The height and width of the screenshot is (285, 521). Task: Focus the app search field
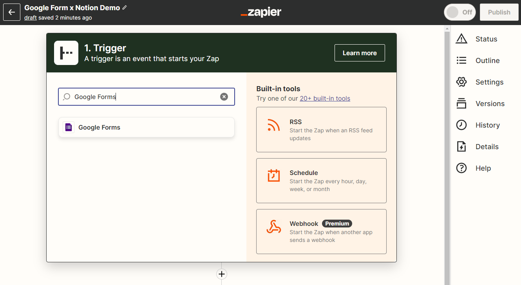tap(147, 97)
